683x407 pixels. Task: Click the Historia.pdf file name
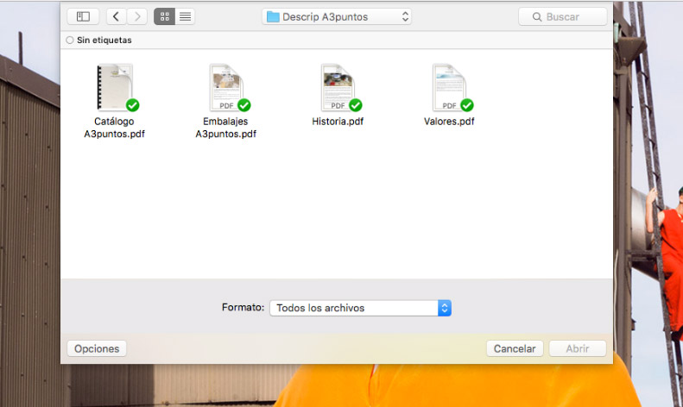[x=338, y=122]
